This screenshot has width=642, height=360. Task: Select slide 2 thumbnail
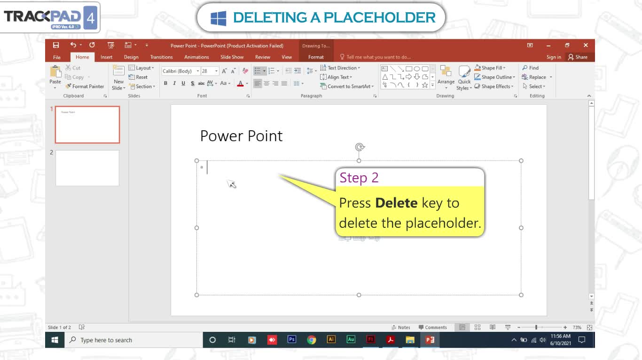(x=87, y=168)
